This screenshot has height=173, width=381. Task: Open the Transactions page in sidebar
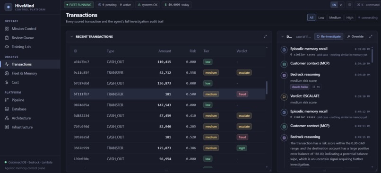(x=30, y=64)
